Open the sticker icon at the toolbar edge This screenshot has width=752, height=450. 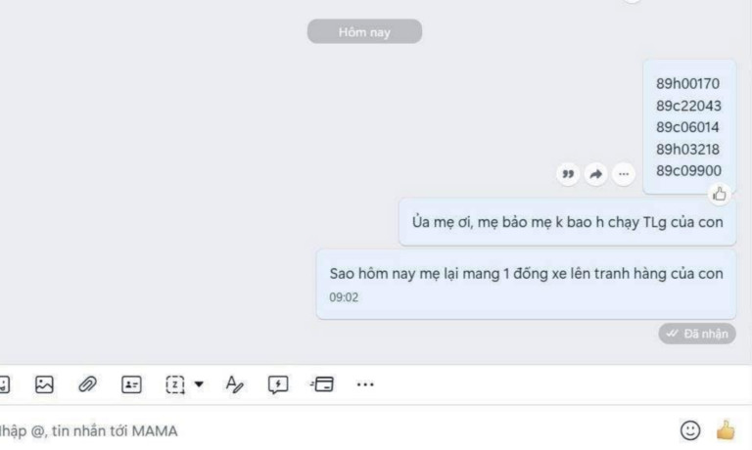(x=4, y=384)
